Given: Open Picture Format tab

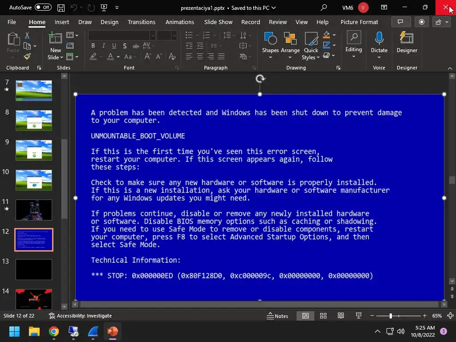Looking at the screenshot, I should tap(359, 22).
